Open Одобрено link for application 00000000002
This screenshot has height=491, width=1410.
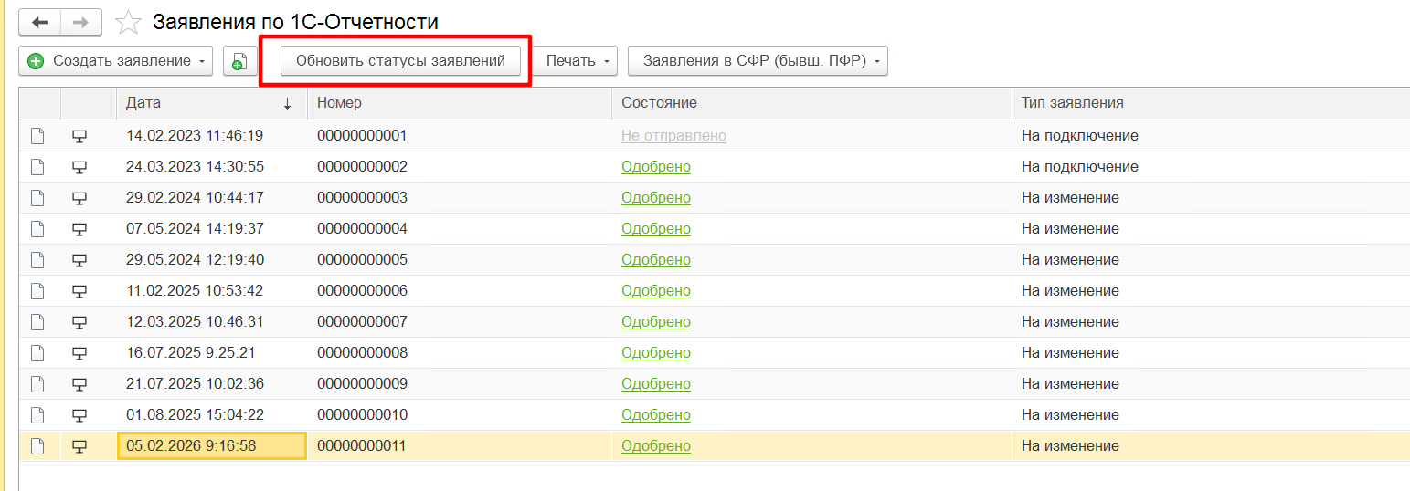656,167
